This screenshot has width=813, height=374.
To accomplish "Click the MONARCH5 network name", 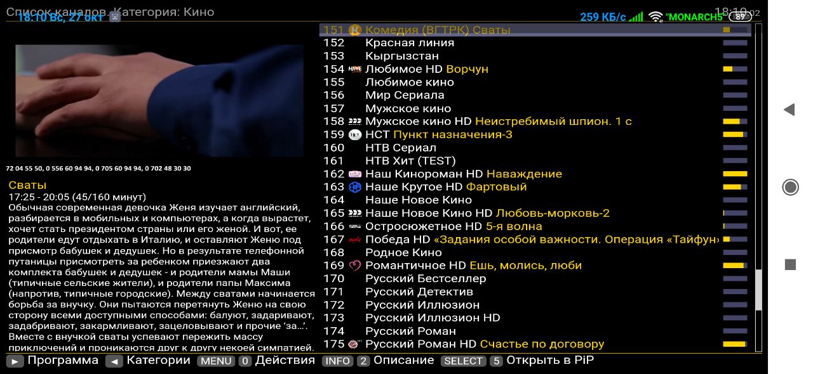I will pos(694,17).
